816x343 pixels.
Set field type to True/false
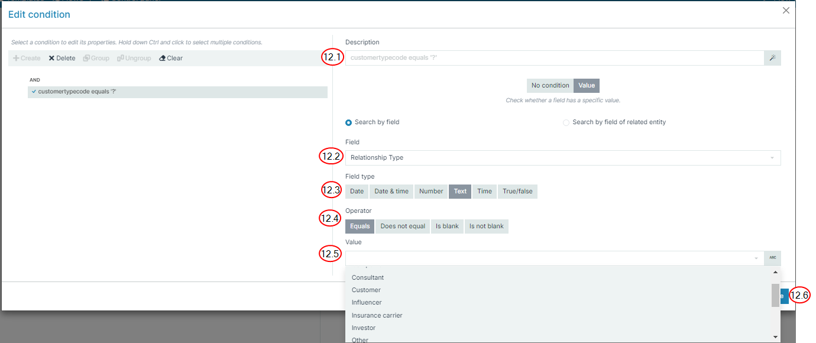point(517,192)
